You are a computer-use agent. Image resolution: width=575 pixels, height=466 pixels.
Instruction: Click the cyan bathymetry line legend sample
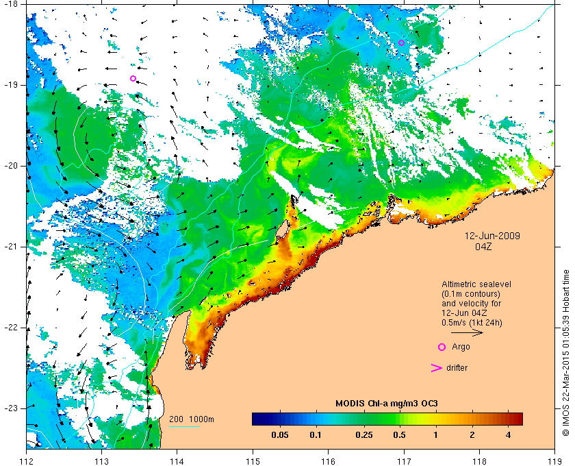(x=184, y=427)
